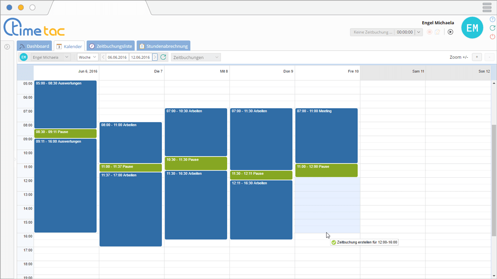Select the 07:00 - 11:30 Arbeiten entry

coord(261,139)
